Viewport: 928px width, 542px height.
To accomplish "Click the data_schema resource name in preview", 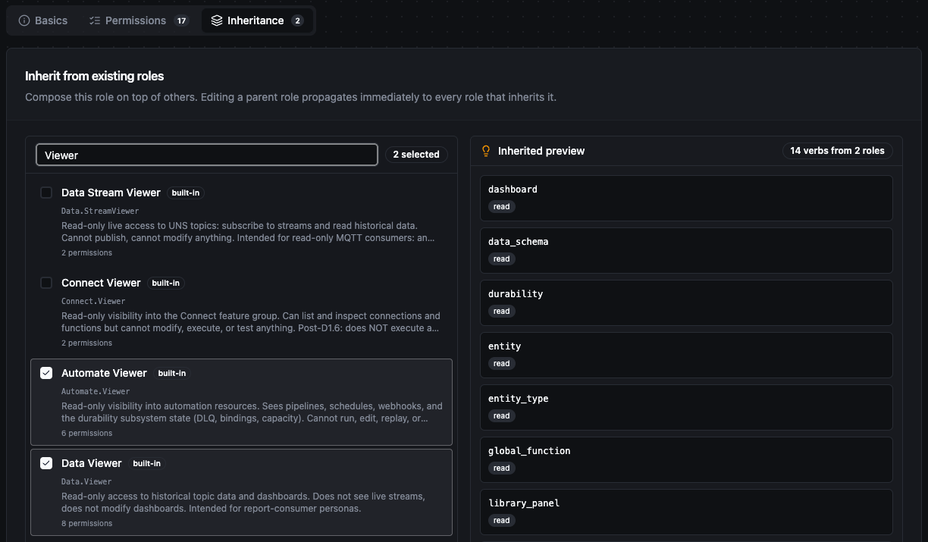I will click(518, 242).
